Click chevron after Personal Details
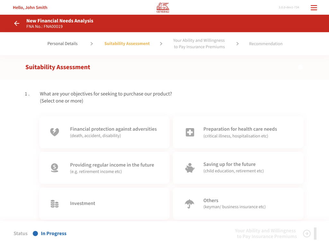 [x=92, y=44]
